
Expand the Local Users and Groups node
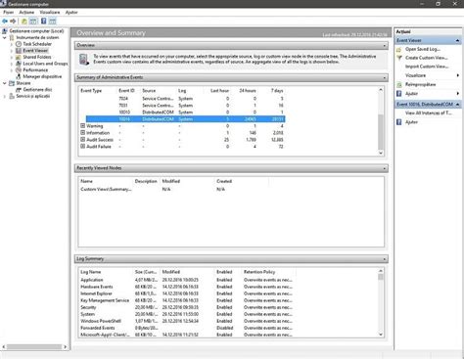[12, 64]
